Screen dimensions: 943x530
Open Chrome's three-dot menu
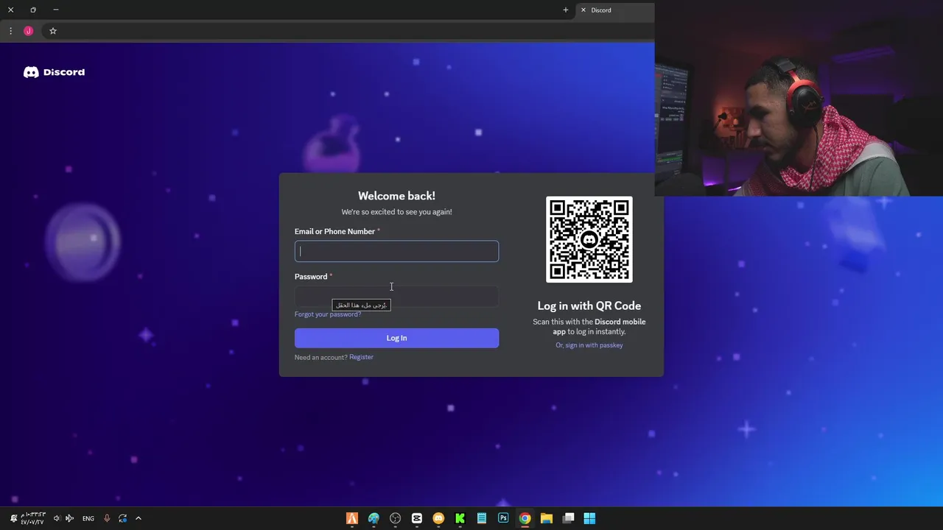coord(10,31)
